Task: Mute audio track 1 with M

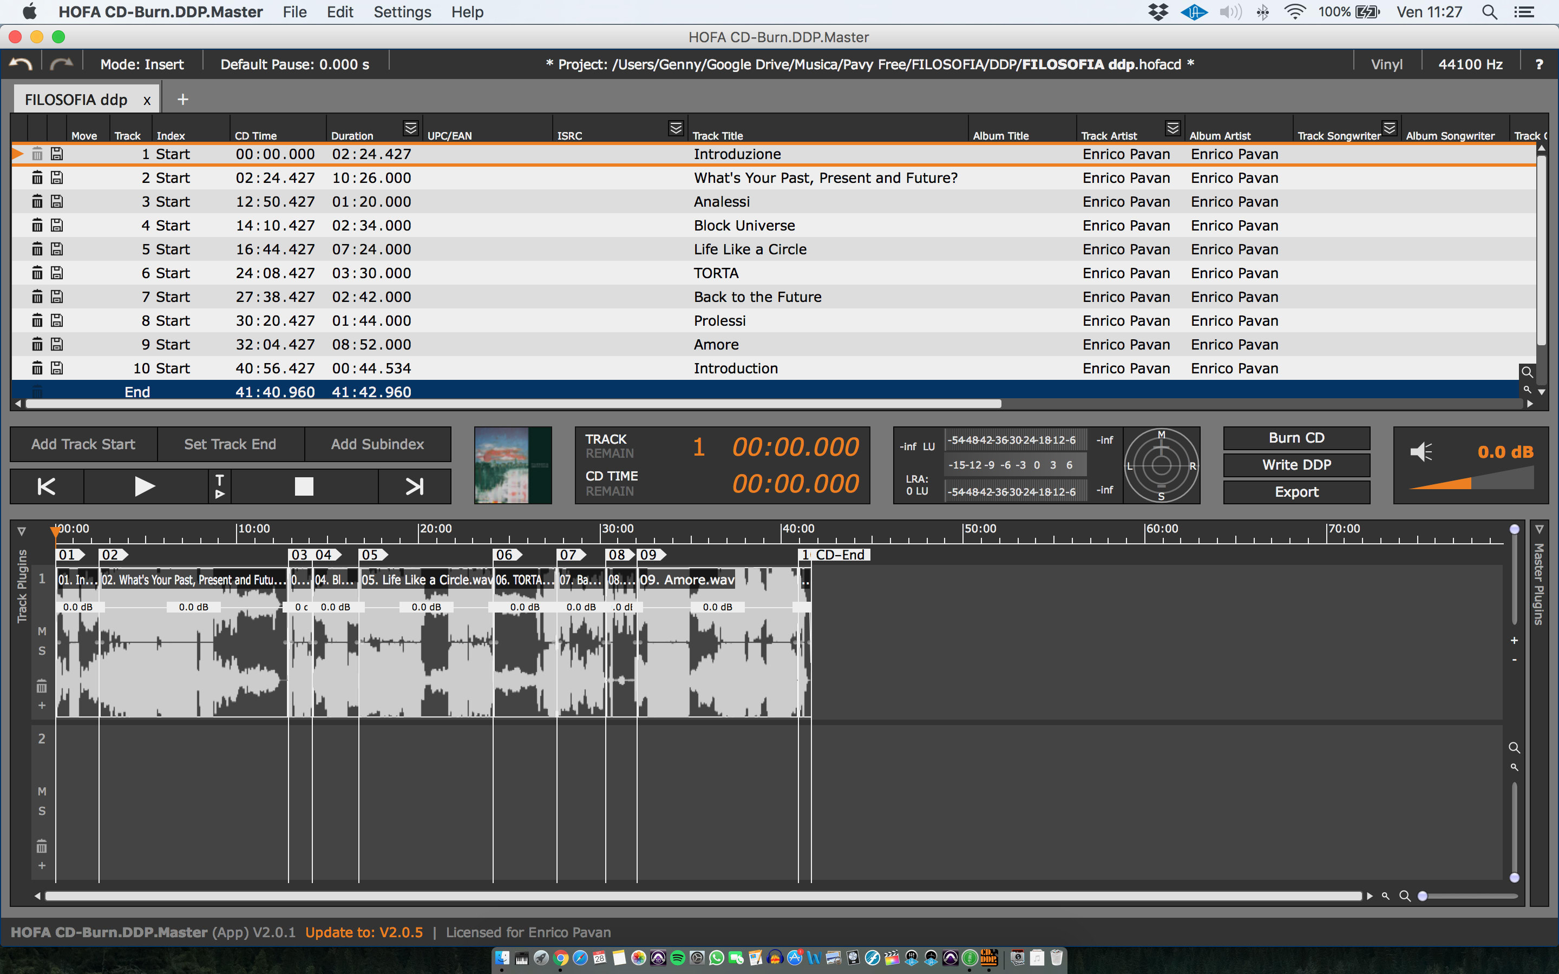Action: click(x=42, y=631)
